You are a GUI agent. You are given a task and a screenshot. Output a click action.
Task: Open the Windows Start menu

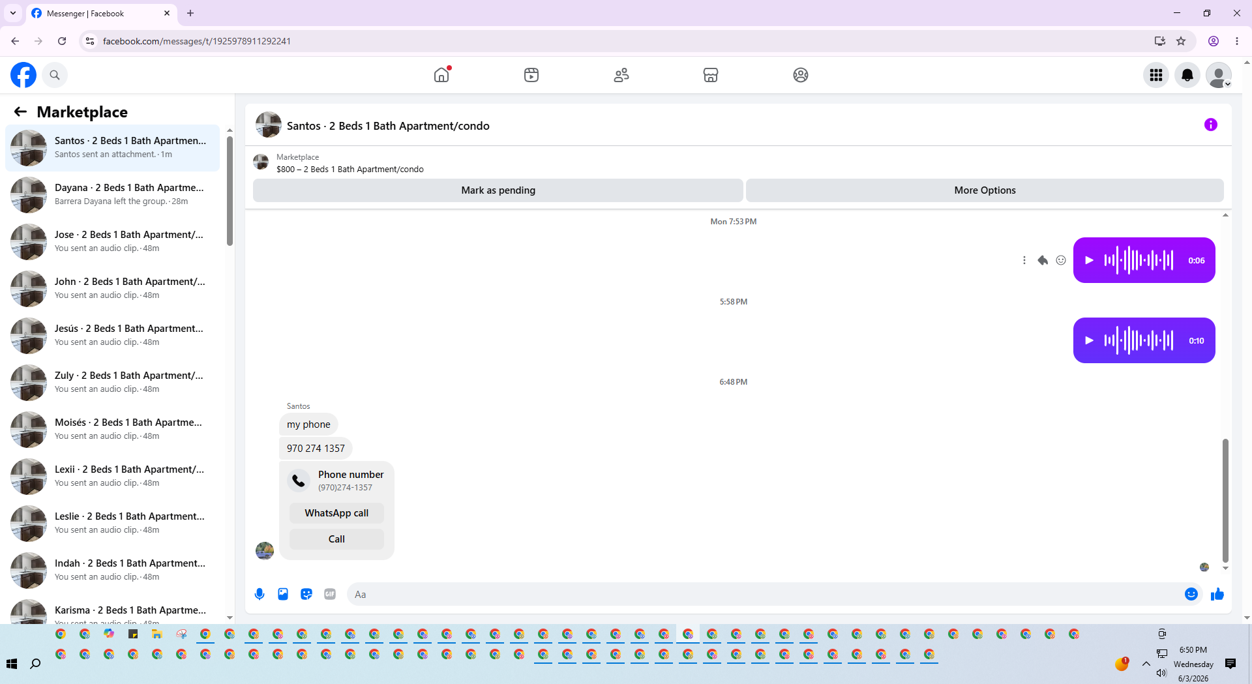click(x=12, y=664)
